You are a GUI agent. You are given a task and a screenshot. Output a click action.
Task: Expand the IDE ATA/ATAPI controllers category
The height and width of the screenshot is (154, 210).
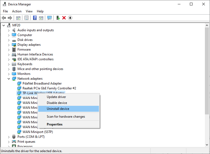point(9,59)
